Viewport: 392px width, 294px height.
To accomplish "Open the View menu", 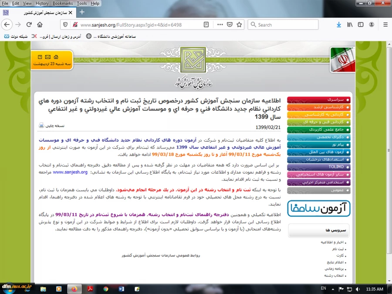I will click(27, 3).
